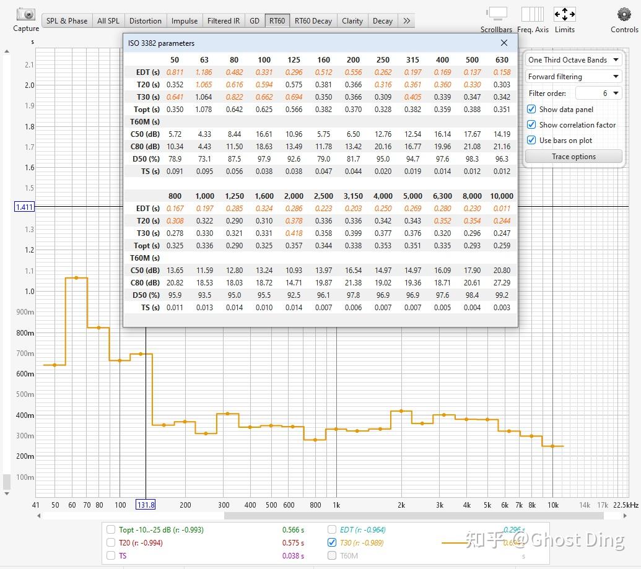This screenshot has height=569, width=641.
Task: Open the Forward filtering dropdown
Action: click(x=573, y=76)
